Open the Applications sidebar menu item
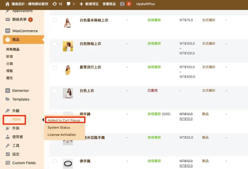248x169 pixels. [x=23, y=11]
